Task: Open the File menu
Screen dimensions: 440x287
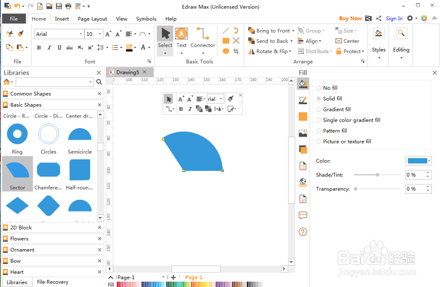Action: (14, 18)
